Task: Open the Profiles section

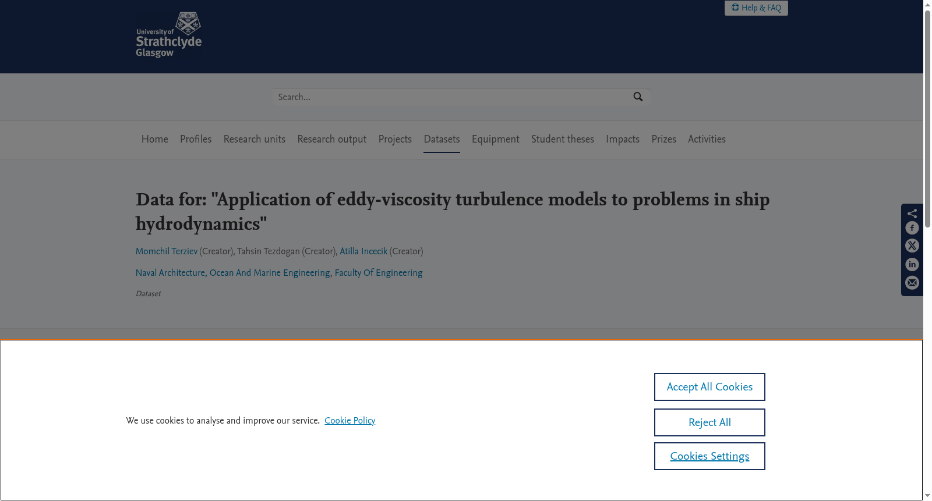Action: 196,139
